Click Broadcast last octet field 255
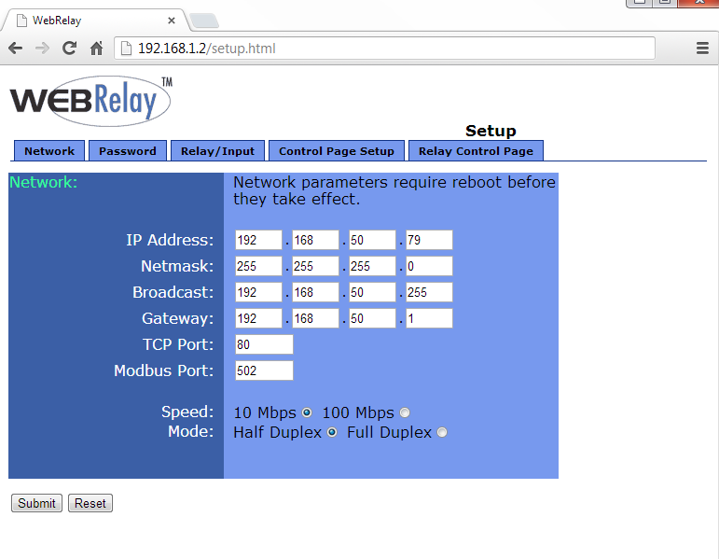The height and width of the screenshot is (559, 719). click(x=429, y=292)
